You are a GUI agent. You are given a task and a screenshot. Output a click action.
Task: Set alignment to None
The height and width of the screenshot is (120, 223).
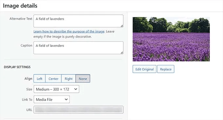[83, 78]
